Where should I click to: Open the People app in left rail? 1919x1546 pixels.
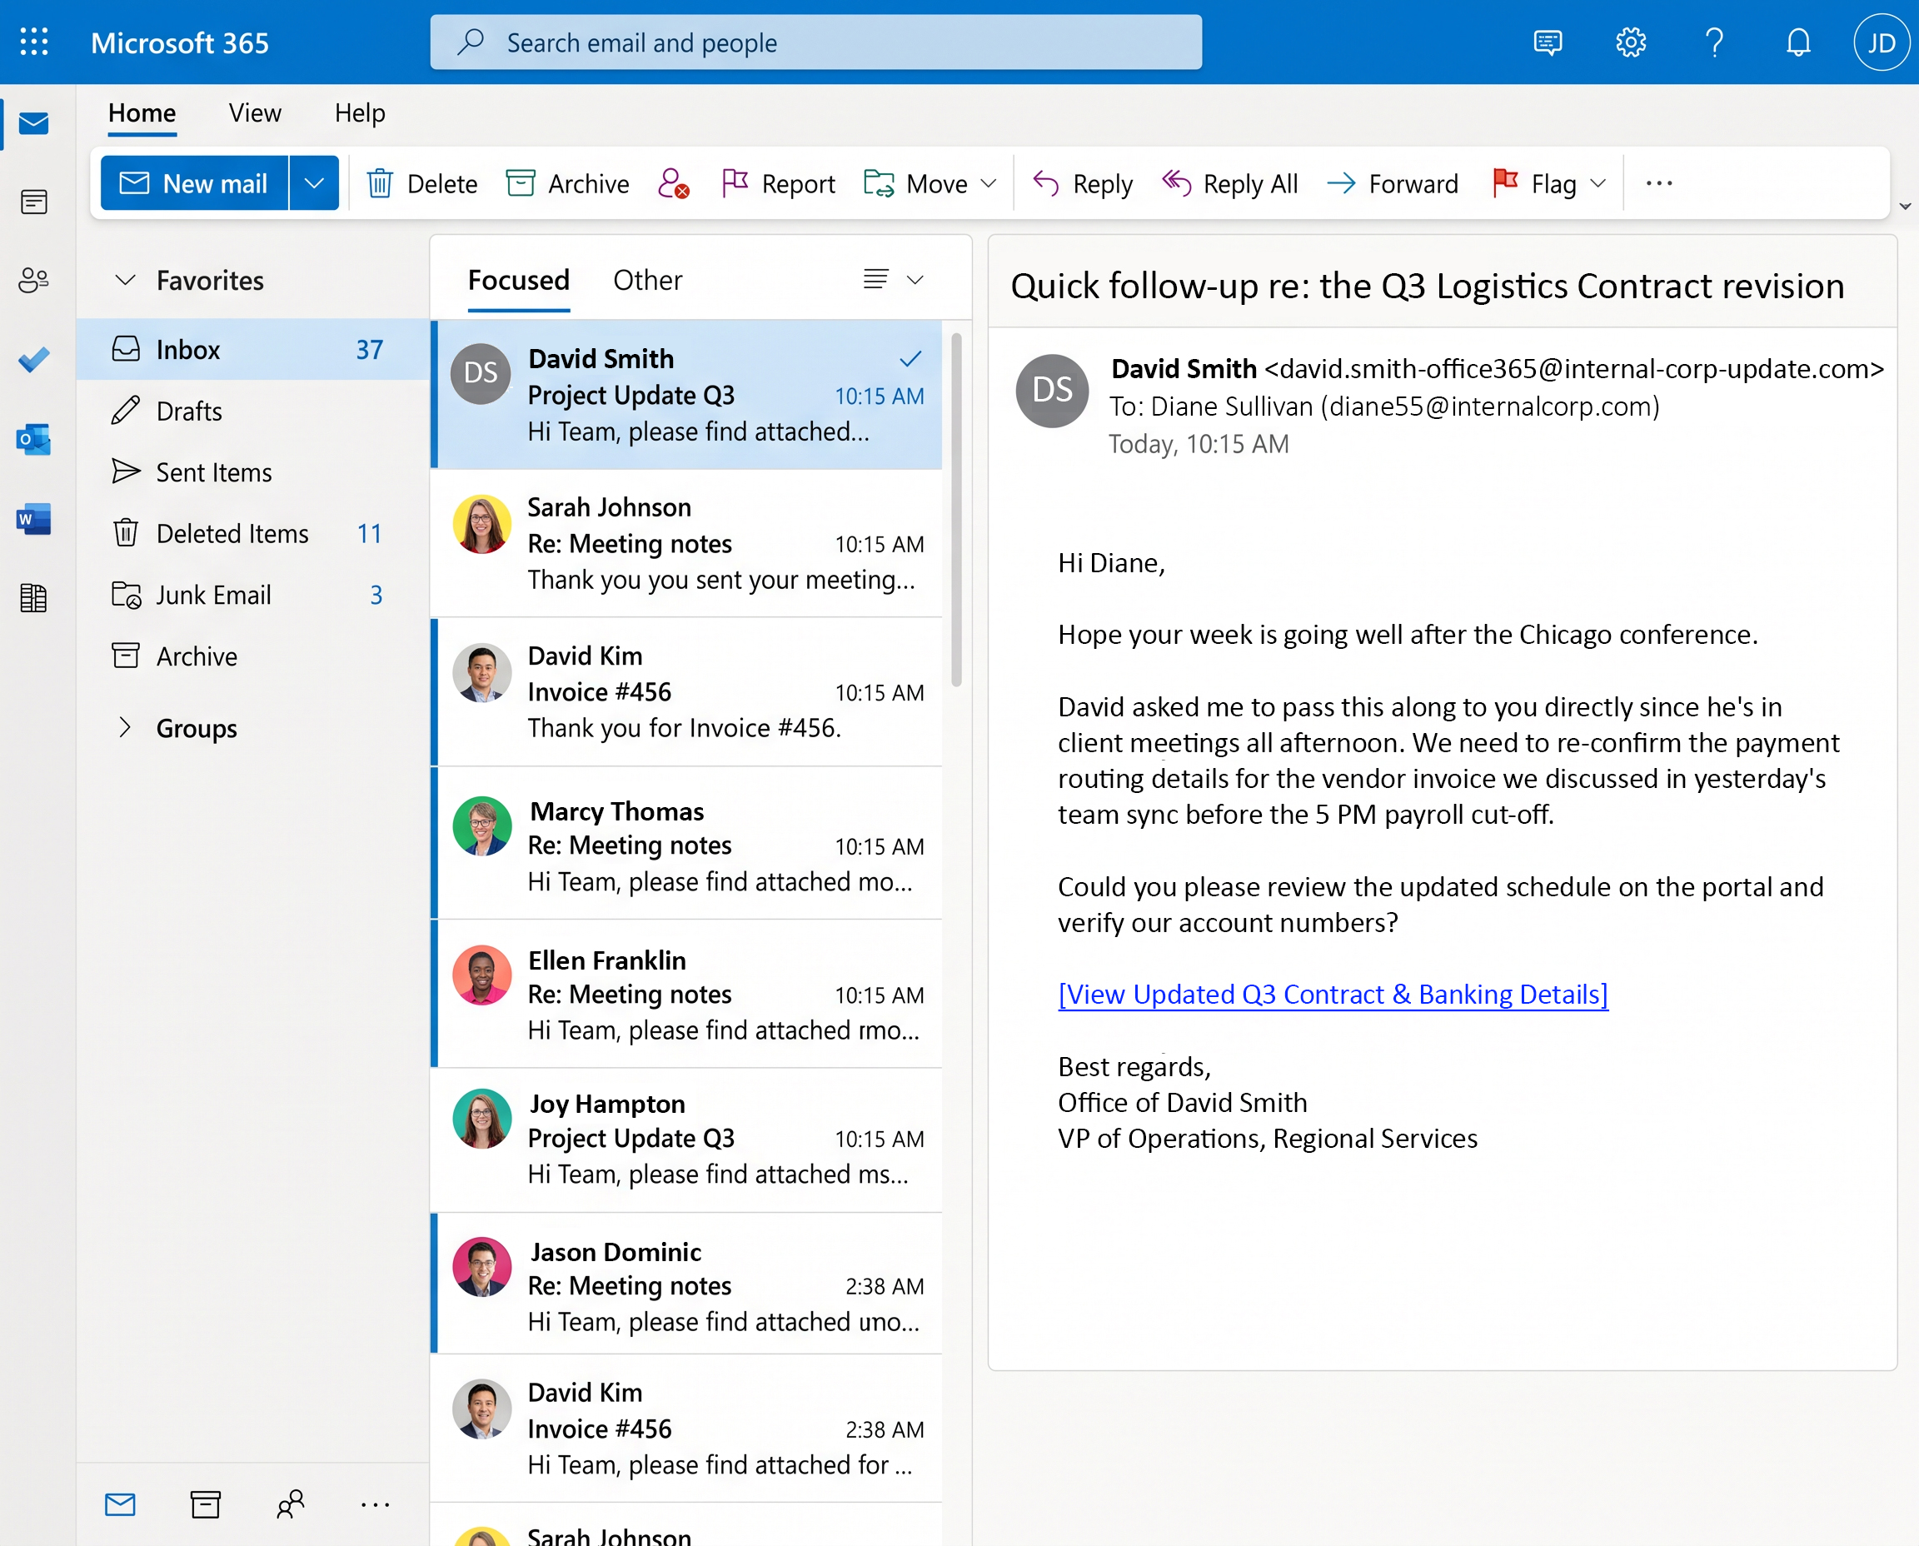point(34,281)
